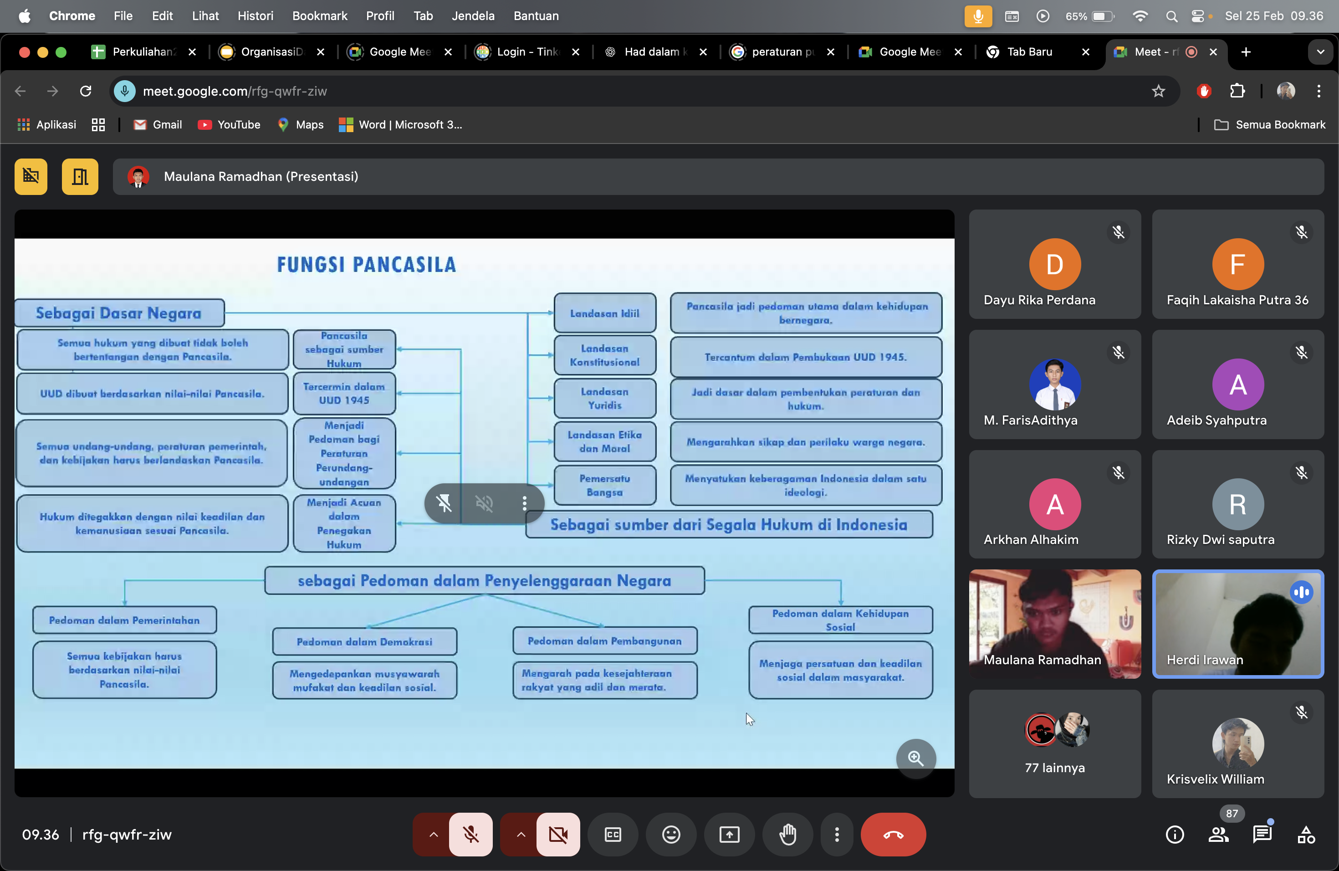Image resolution: width=1339 pixels, height=871 pixels.
Task: Open meeting details info icon
Action: (x=1175, y=834)
